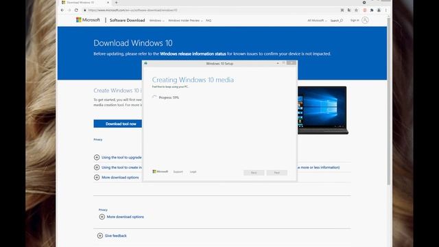
Task: Click Privacy link below Download tool now
Action: 97,139
